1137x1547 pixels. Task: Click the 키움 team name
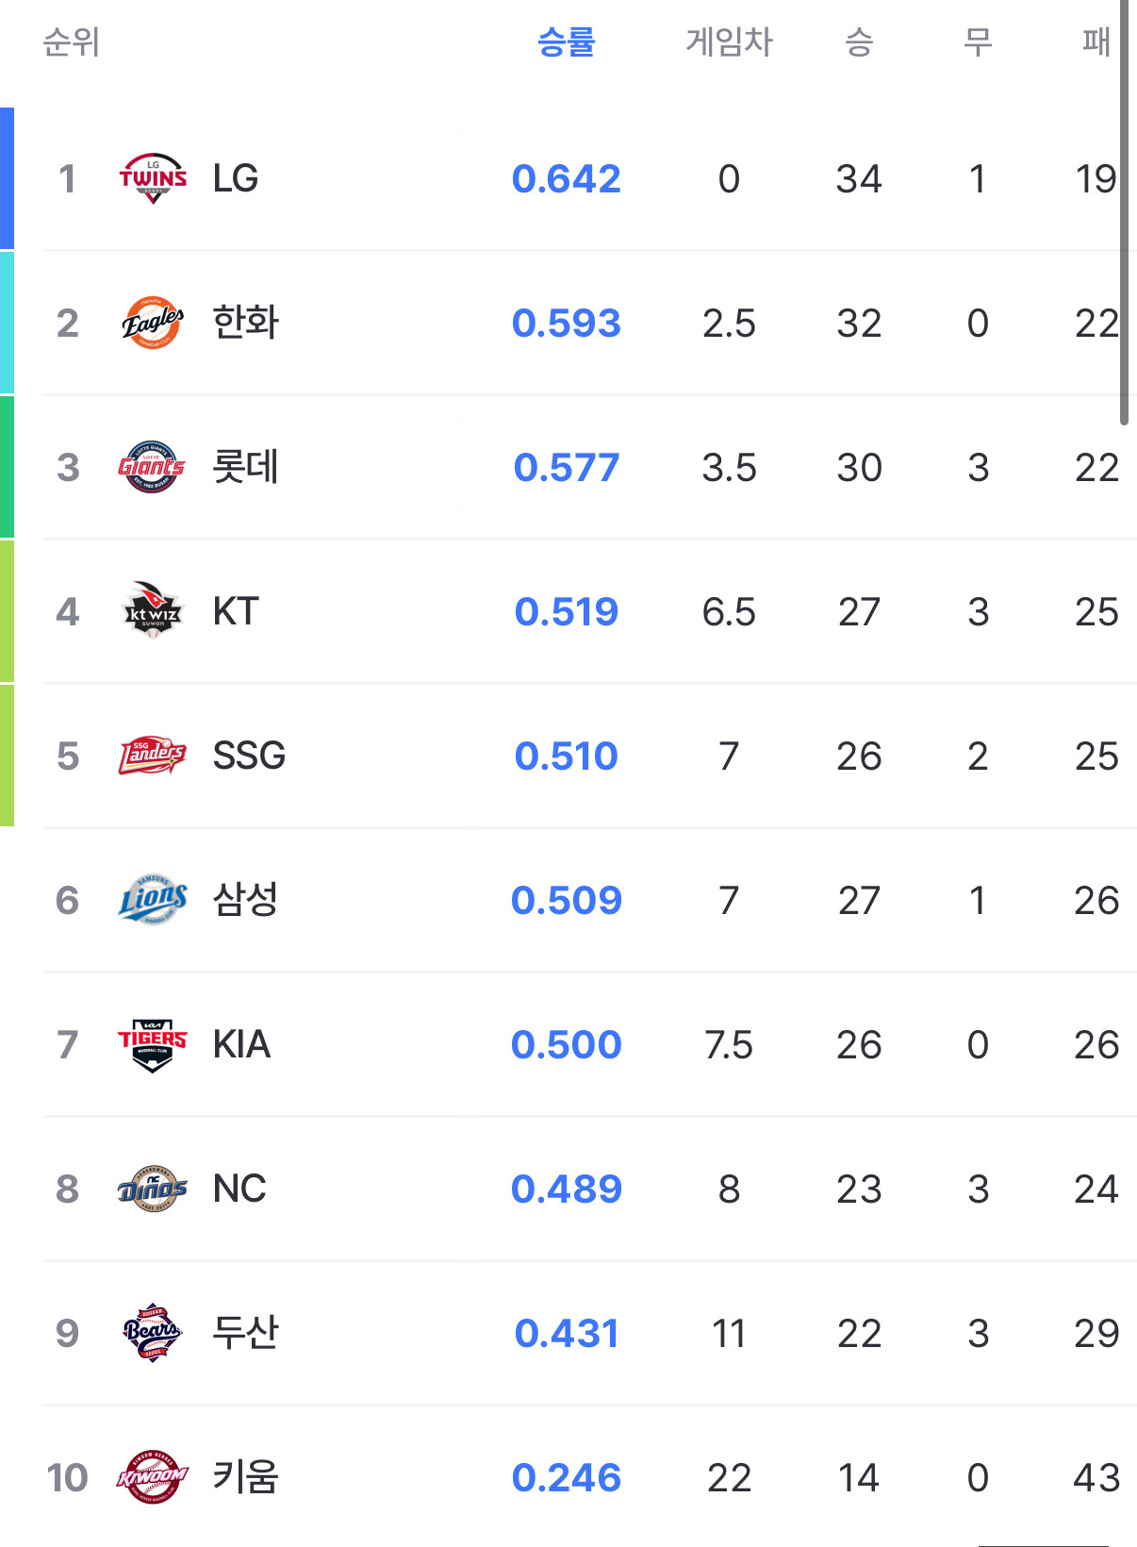[x=246, y=1477]
